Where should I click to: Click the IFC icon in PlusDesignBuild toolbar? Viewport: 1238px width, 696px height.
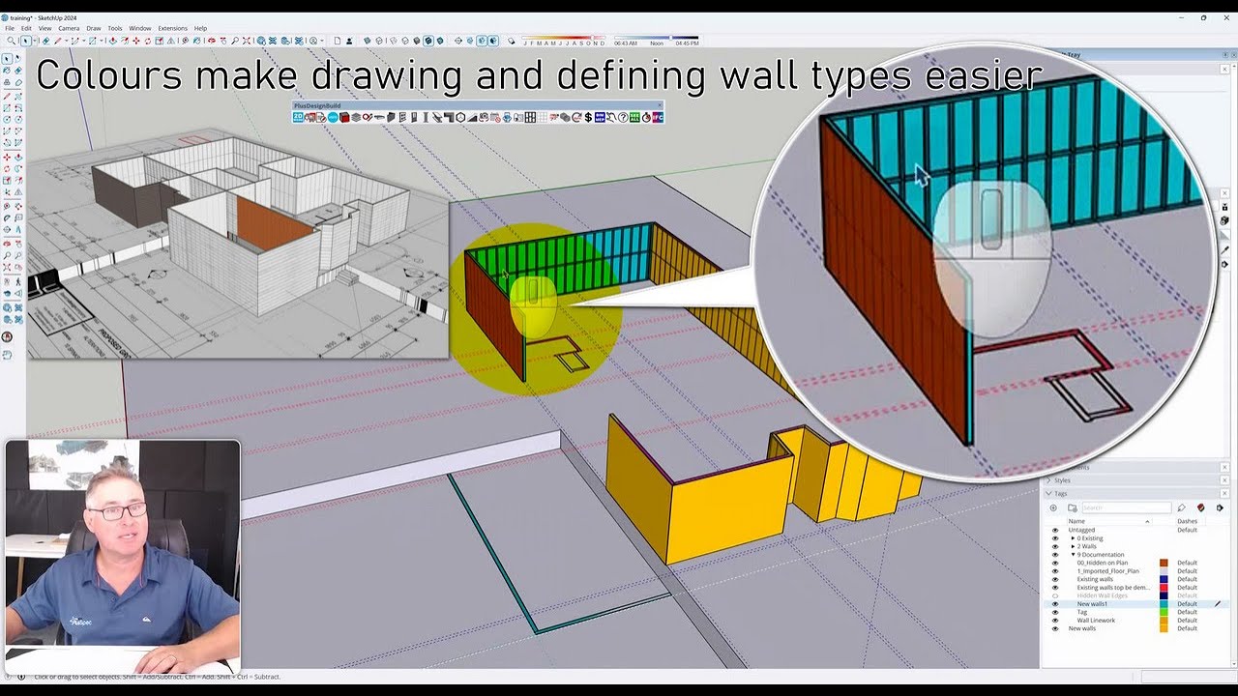click(x=659, y=117)
